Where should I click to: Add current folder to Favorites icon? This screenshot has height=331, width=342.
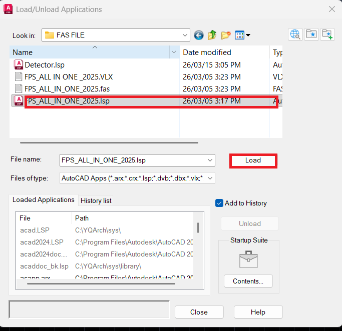(327, 34)
